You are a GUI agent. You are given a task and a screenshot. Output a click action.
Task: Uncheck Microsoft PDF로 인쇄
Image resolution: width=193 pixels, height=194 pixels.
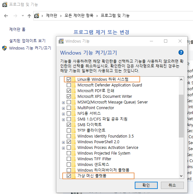pos(69,91)
